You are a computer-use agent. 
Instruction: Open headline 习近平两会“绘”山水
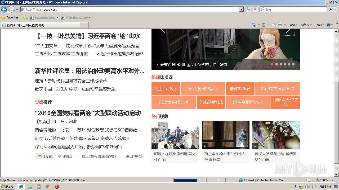[x=87, y=36]
